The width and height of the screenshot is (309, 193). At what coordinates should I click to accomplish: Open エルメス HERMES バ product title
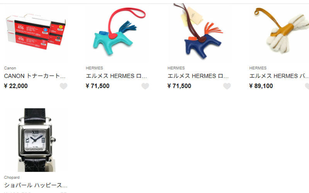(x=279, y=76)
